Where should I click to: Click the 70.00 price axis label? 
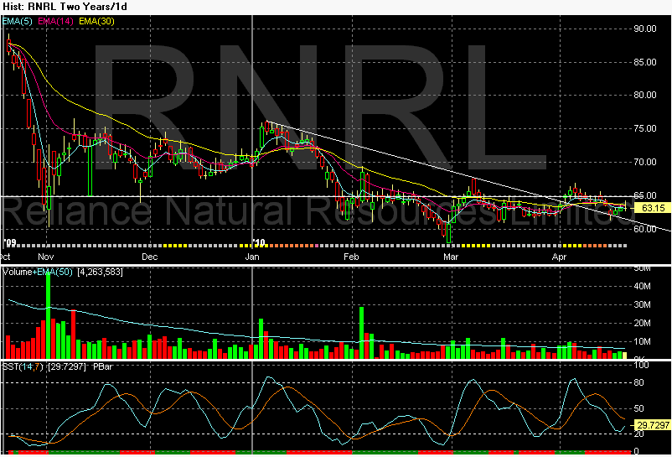pyautogui.click(x=645, y=162)
